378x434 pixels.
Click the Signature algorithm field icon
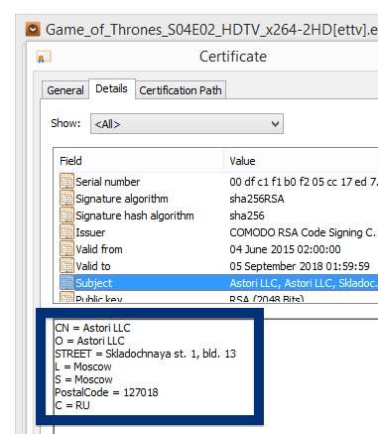66,199
